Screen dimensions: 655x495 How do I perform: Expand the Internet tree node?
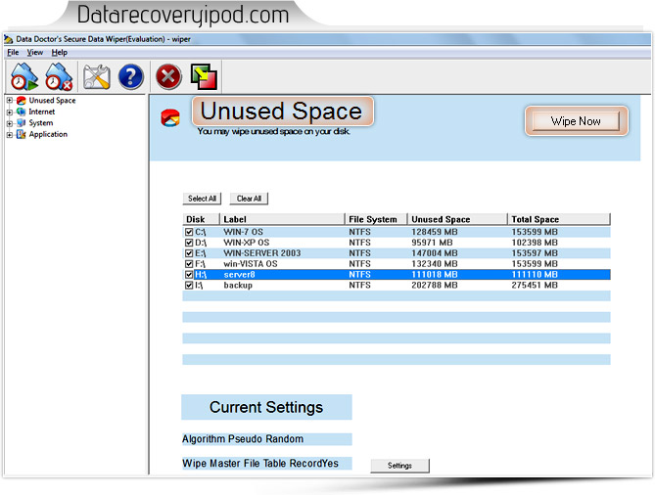[10, 112]
